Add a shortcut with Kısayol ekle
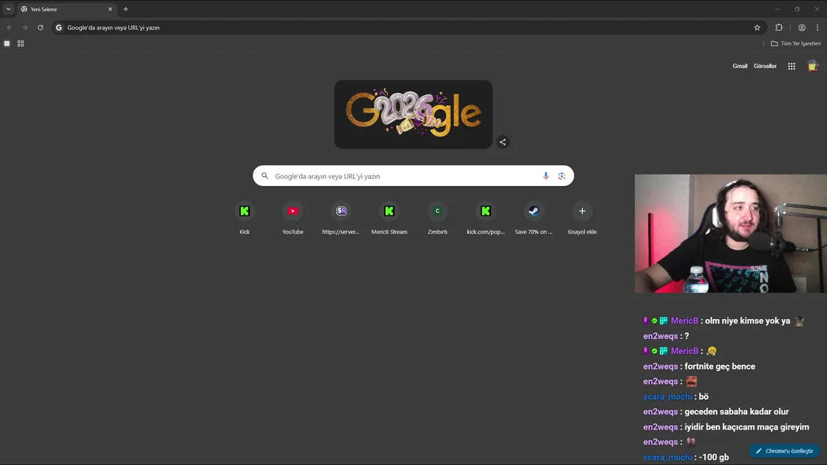The height and width of the screenshot is (465, 827). click(582, 218)
